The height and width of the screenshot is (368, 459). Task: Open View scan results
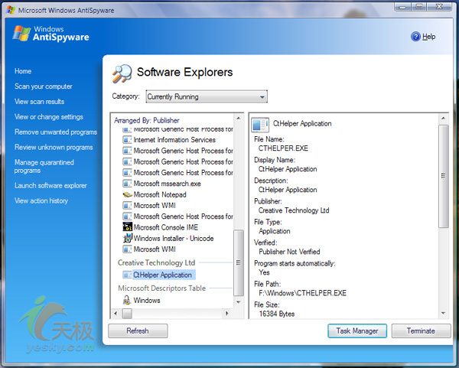(x=39, y=102)
